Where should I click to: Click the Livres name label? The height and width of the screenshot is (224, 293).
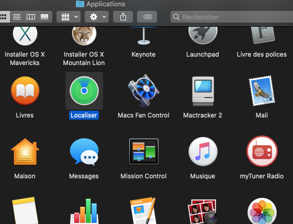25,115
